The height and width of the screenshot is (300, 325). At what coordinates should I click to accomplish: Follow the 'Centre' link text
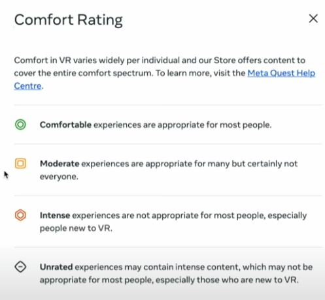27,86
